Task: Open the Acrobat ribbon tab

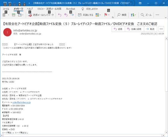Action: coord(70,9)
